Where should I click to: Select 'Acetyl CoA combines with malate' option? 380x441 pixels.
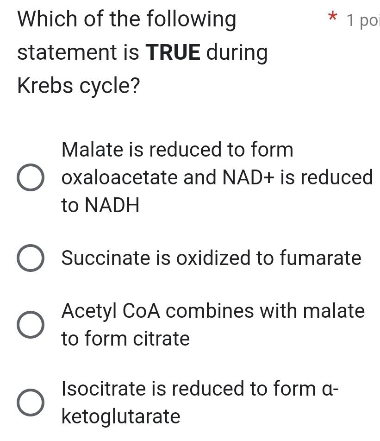pyautogui.click(x=31, y=325)
